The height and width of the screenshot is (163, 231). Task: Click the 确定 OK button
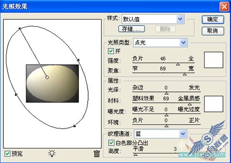tap(213, 20)
